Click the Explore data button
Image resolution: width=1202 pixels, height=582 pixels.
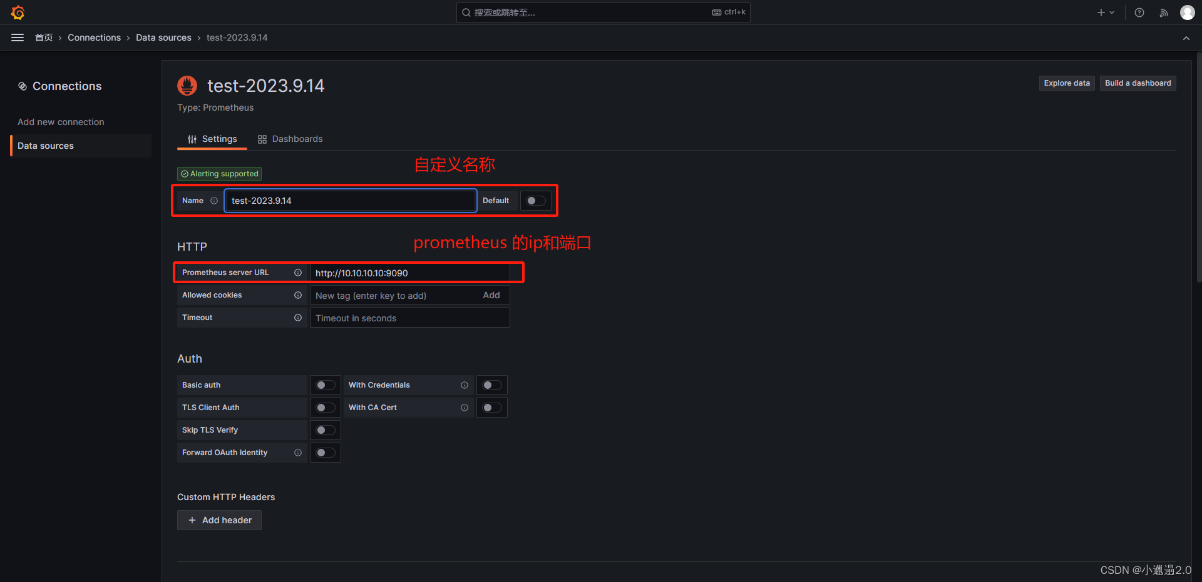coord(1067,83)
